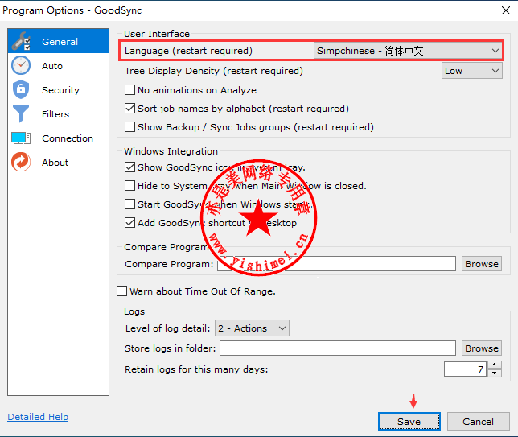Viewport: 518px width, 437px height.
Task: Enable No animations on Analyze
Action: tap(129, 90)
